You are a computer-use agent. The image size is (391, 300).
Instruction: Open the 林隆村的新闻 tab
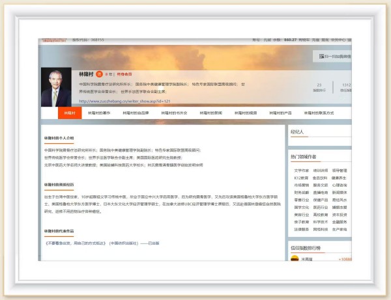tap(210, 113)
